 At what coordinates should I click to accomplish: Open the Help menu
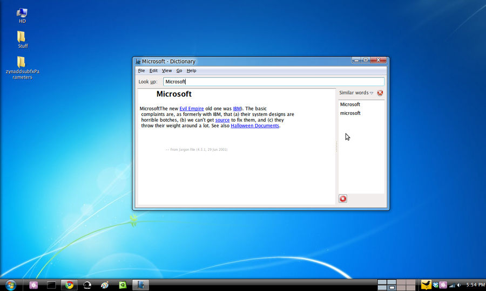(x=191, y=71)
